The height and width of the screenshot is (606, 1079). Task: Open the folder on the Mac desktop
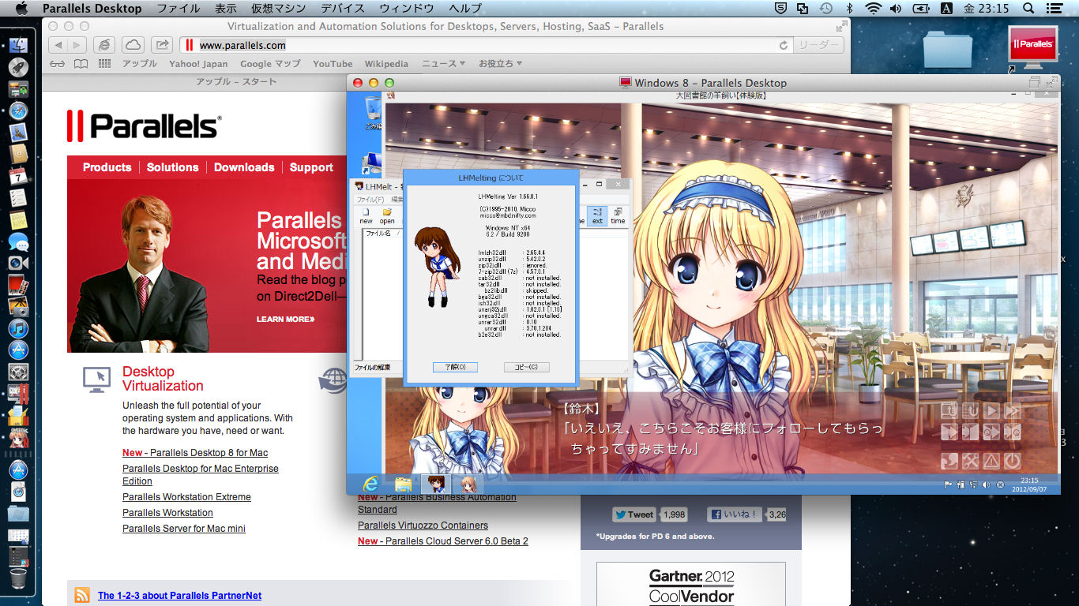click(x=947, y=51)
